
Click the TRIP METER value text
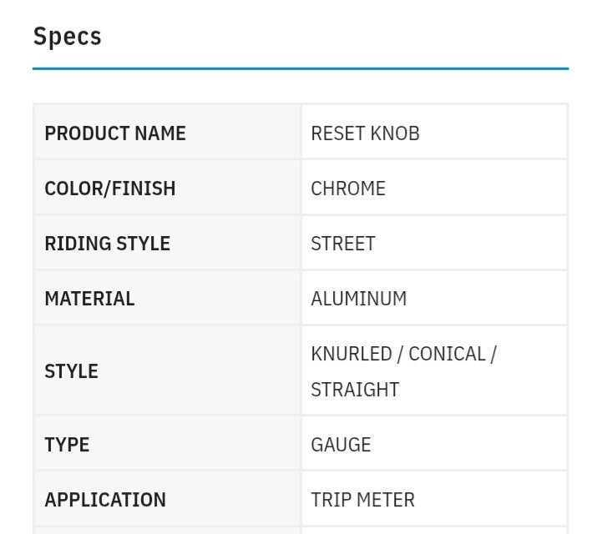pyautogui.click(x=362, y=500)
